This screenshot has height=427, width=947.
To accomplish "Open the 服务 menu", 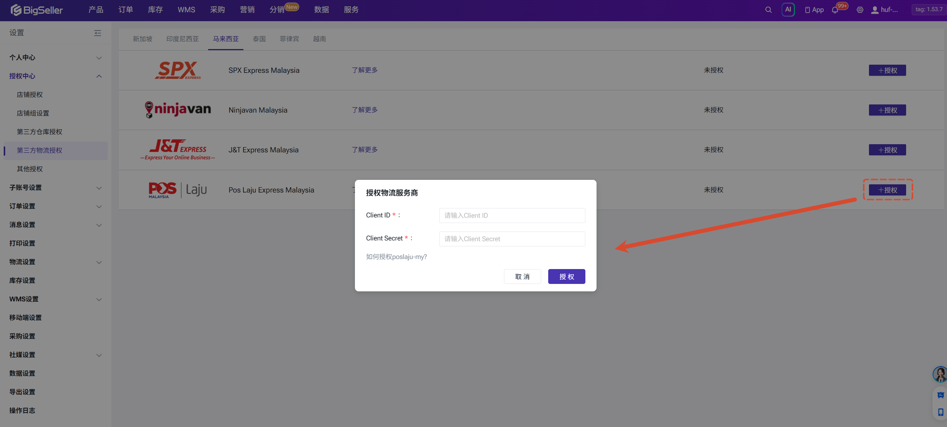I will (351, 10).
